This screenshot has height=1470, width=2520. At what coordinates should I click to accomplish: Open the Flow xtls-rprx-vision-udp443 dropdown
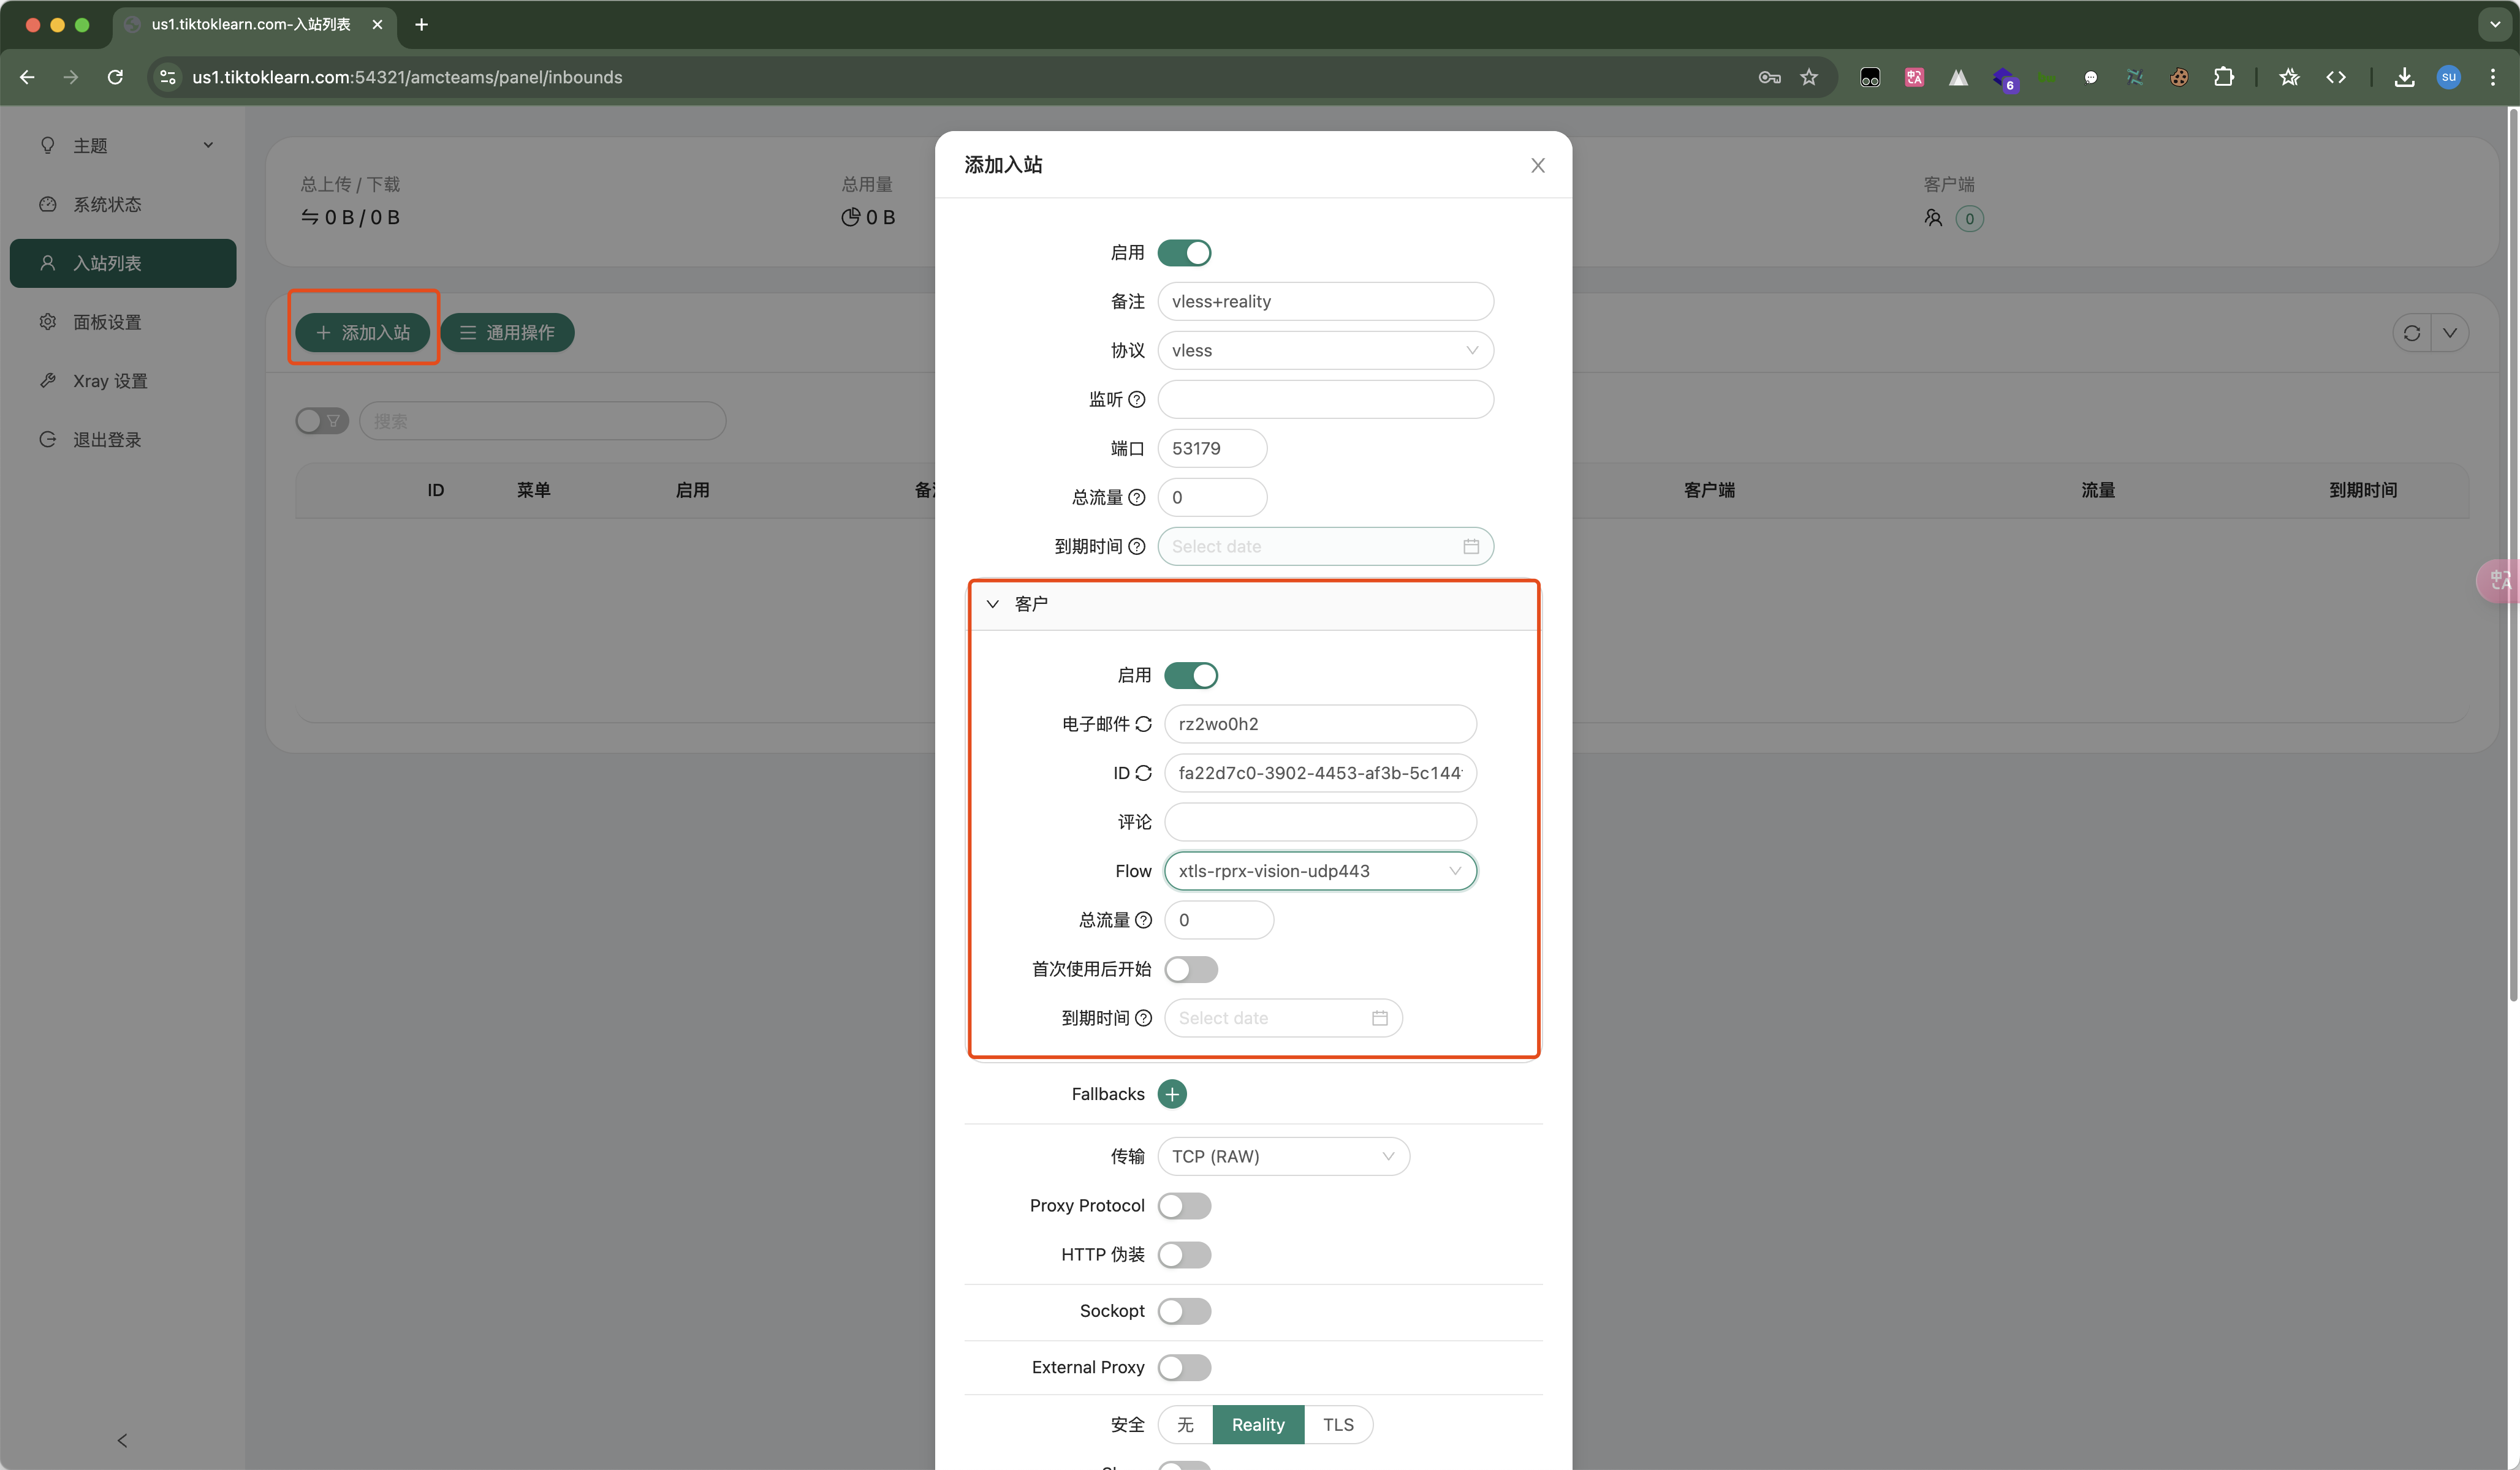point(1319,870)
